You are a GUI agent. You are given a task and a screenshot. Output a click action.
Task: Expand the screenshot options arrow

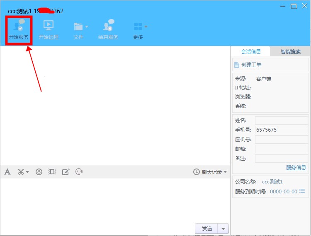pyautogui.click(x=27, y=172)
